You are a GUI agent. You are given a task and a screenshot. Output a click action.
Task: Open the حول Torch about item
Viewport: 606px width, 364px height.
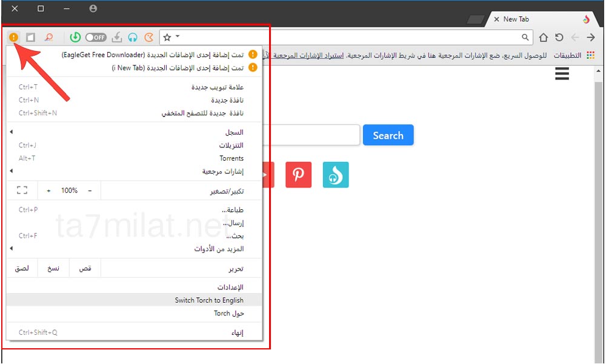(x=134, y=313)
